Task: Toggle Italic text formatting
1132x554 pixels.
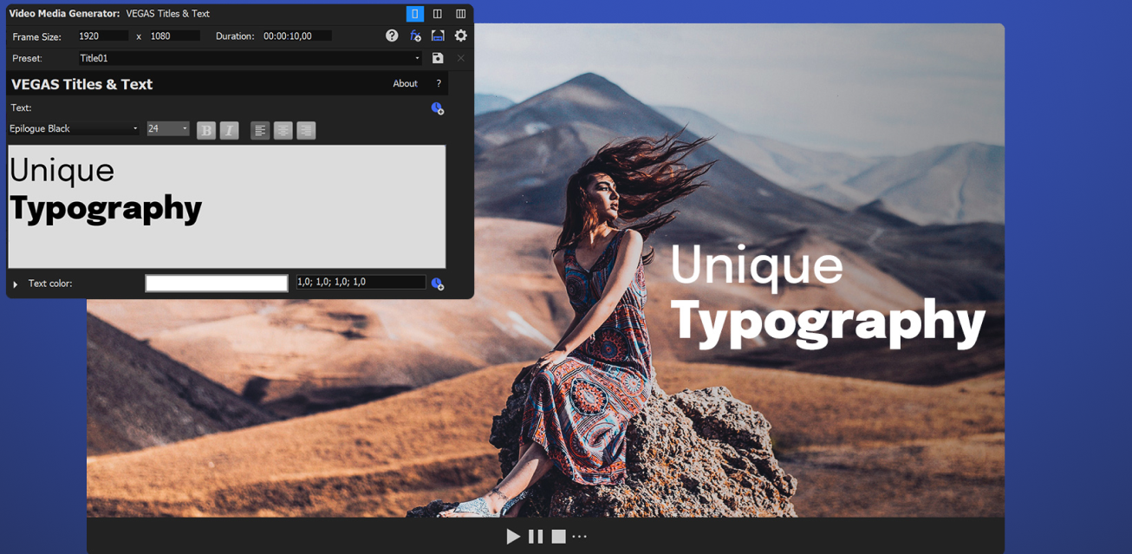Action: coord(229,130)
